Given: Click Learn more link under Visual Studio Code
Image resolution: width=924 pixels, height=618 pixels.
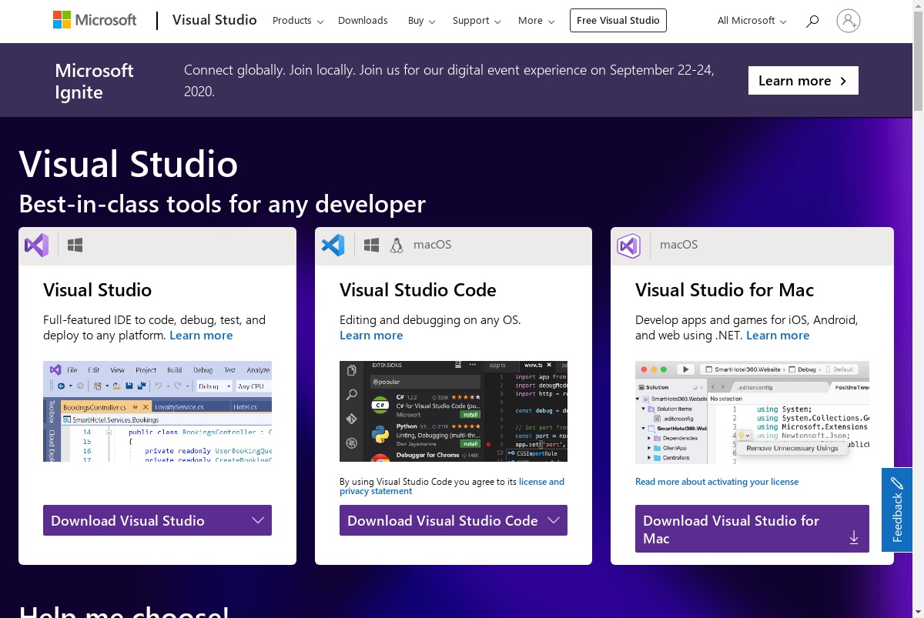Looking at the screenshot, I should click(371, 336).
